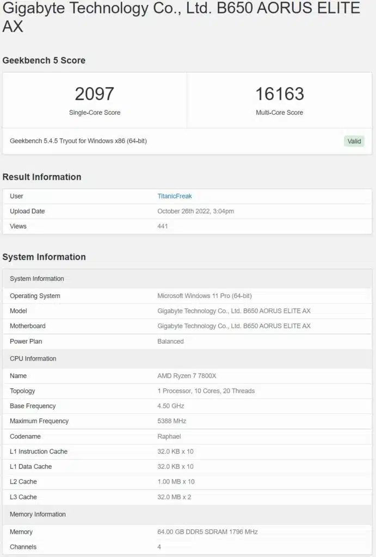Select upload date October 26th 2022, 3:04pm
376x557 pixels.
195,212
